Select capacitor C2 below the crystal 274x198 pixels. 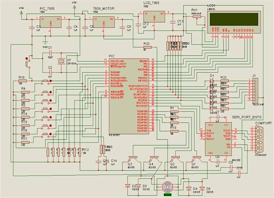(51, 72)
